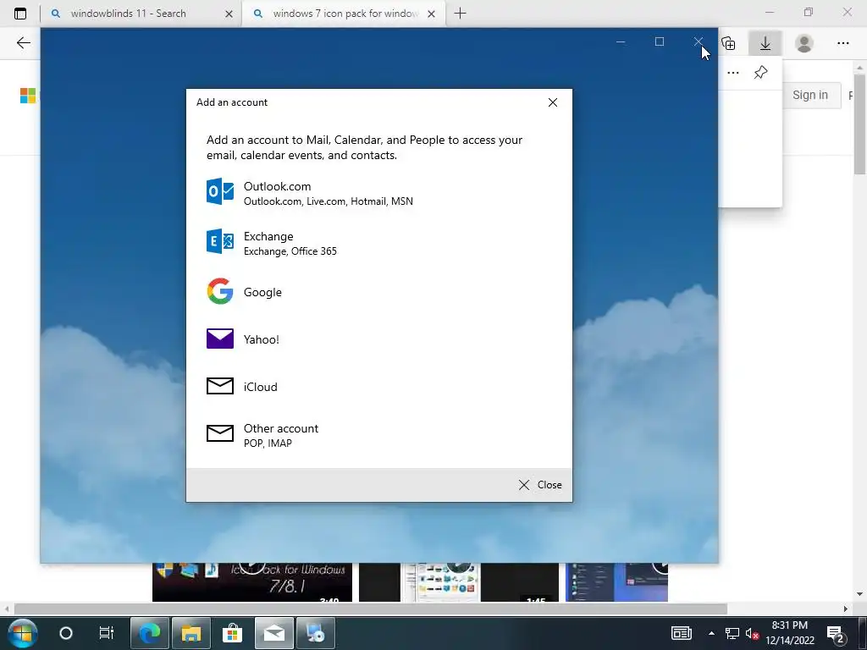Open the Icon pack for Windows 7/8.1 video thumbnail
The width and height of the screenshot is (867, 650).
tap(252, 582)
